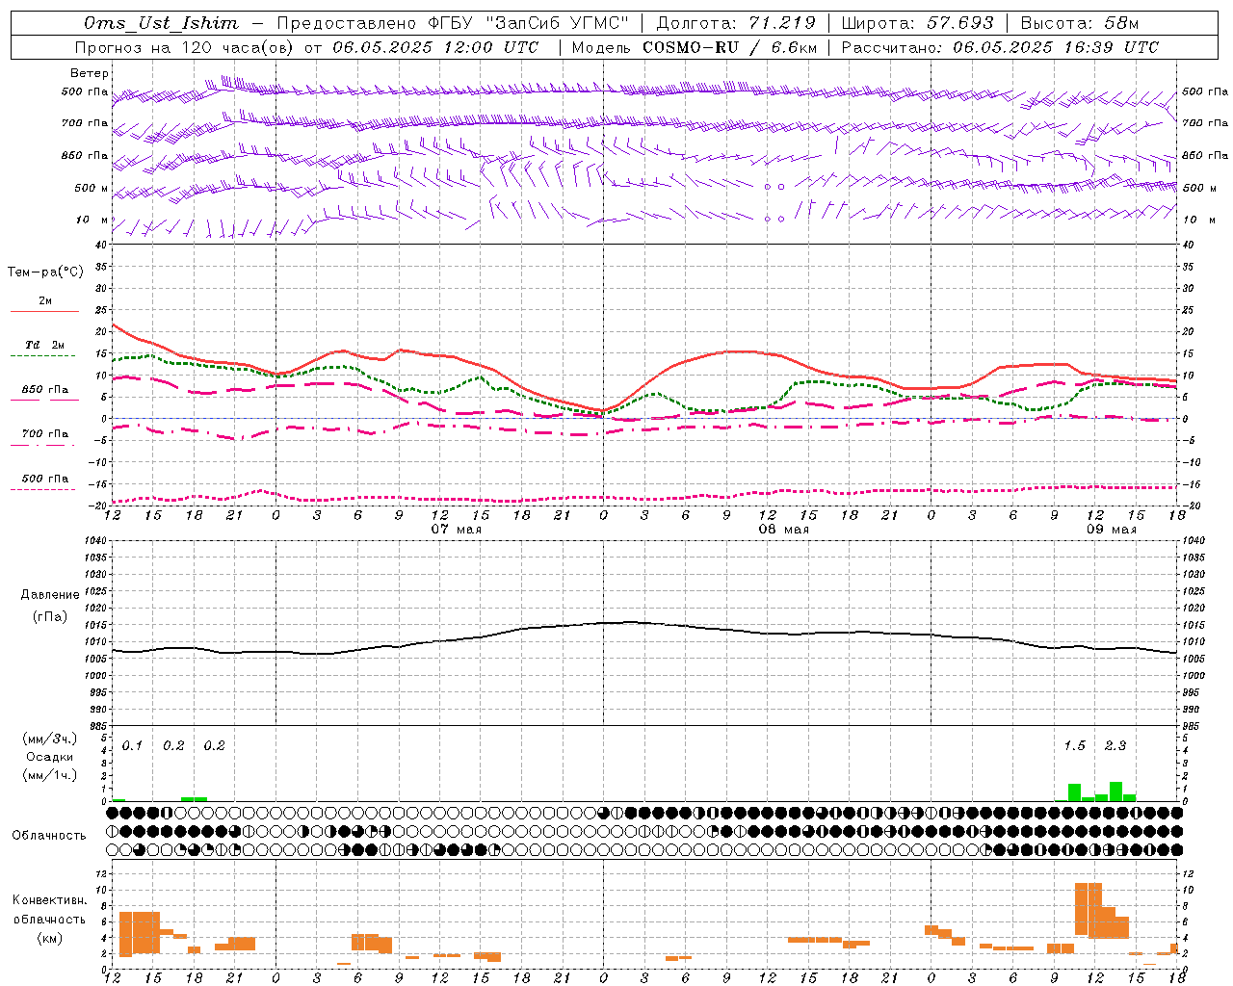The width and height of the screenshot is (1233, 986).
Task: Click the dotted pink sample under 500 гПа legend
Action: tap(43, 489)
